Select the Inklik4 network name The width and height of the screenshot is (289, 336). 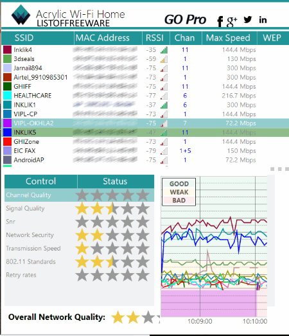22,50
